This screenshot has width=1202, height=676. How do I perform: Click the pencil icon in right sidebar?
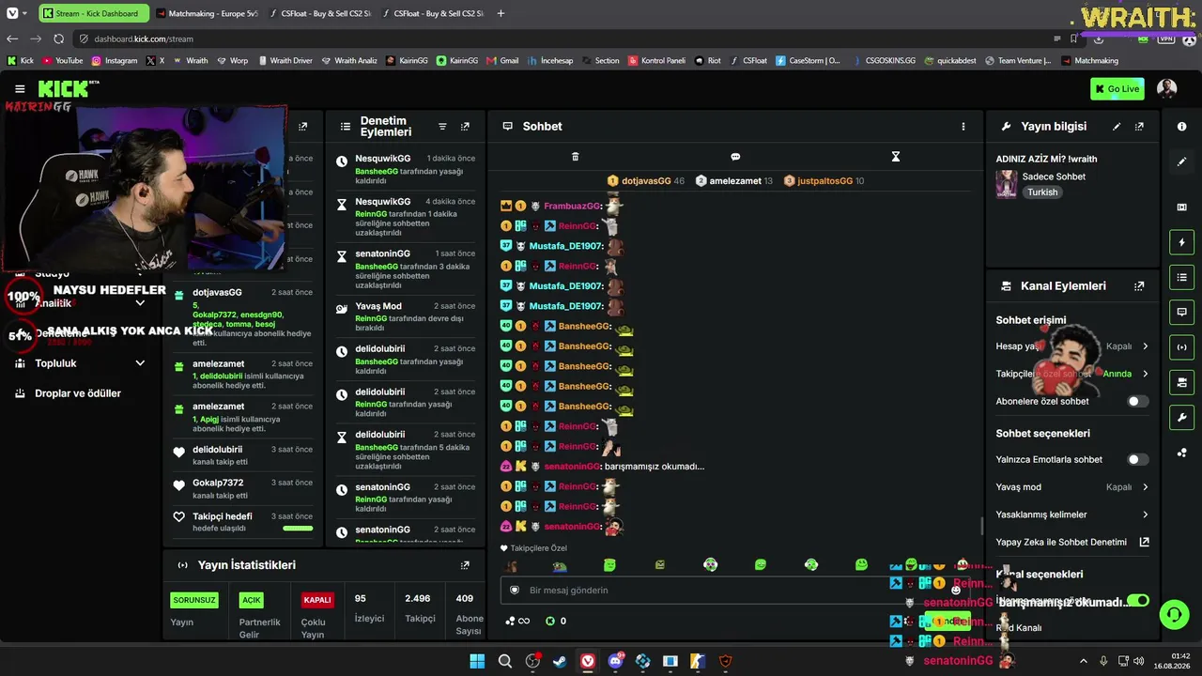click(x=1182, y=161)
